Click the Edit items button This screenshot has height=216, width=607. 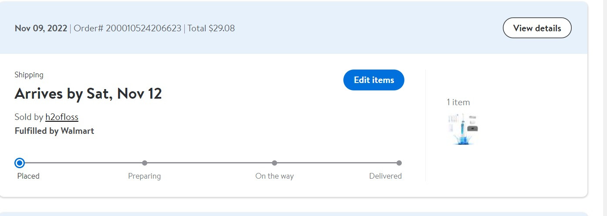click(374, 80)
